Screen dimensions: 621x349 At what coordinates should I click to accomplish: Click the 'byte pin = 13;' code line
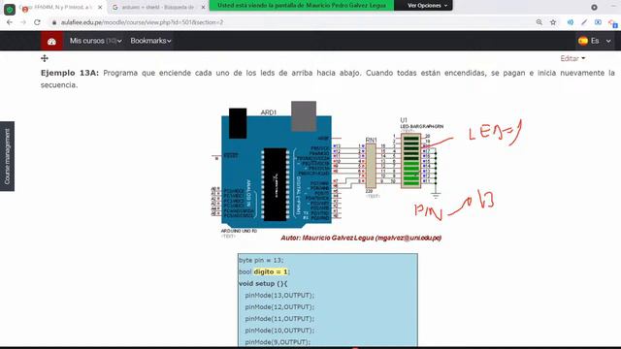click(261, 260)
